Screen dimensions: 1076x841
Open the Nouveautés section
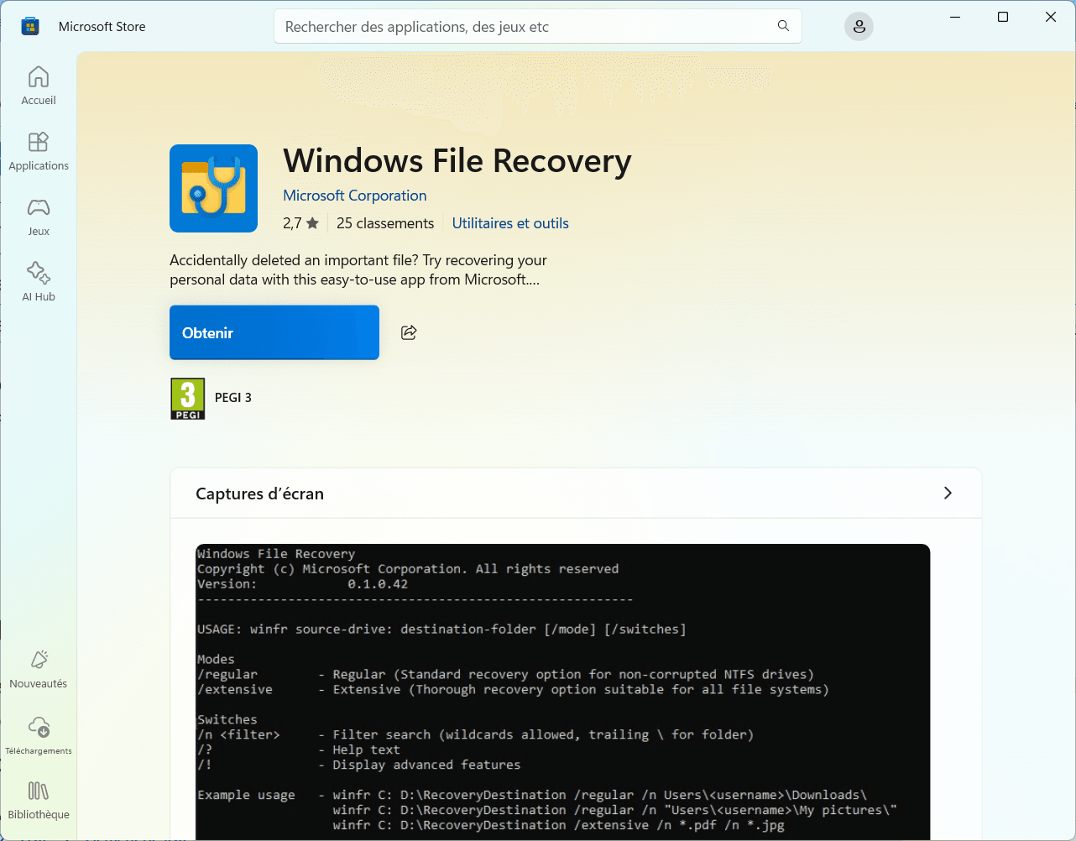coord(39,670)
